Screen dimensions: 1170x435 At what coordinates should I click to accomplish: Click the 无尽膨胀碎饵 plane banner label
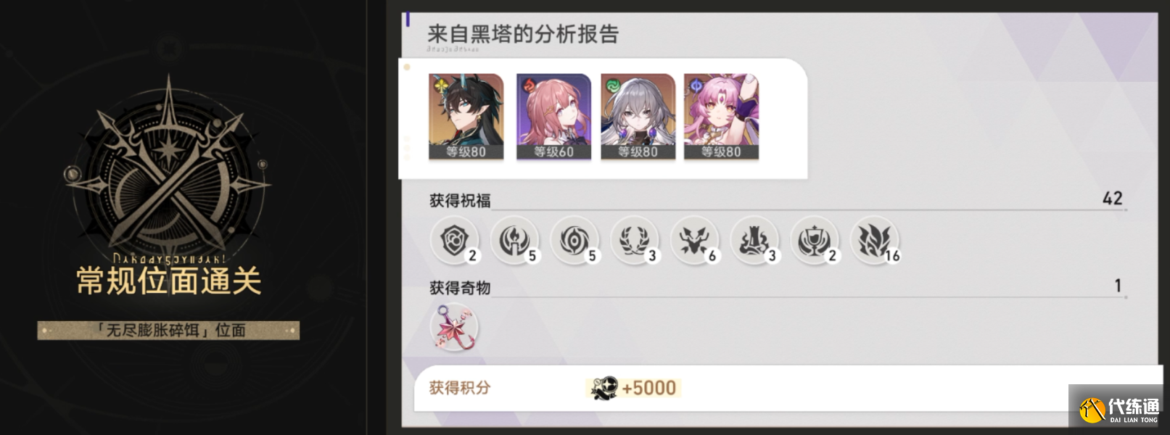pyautogui.click(x=168, y=331)
